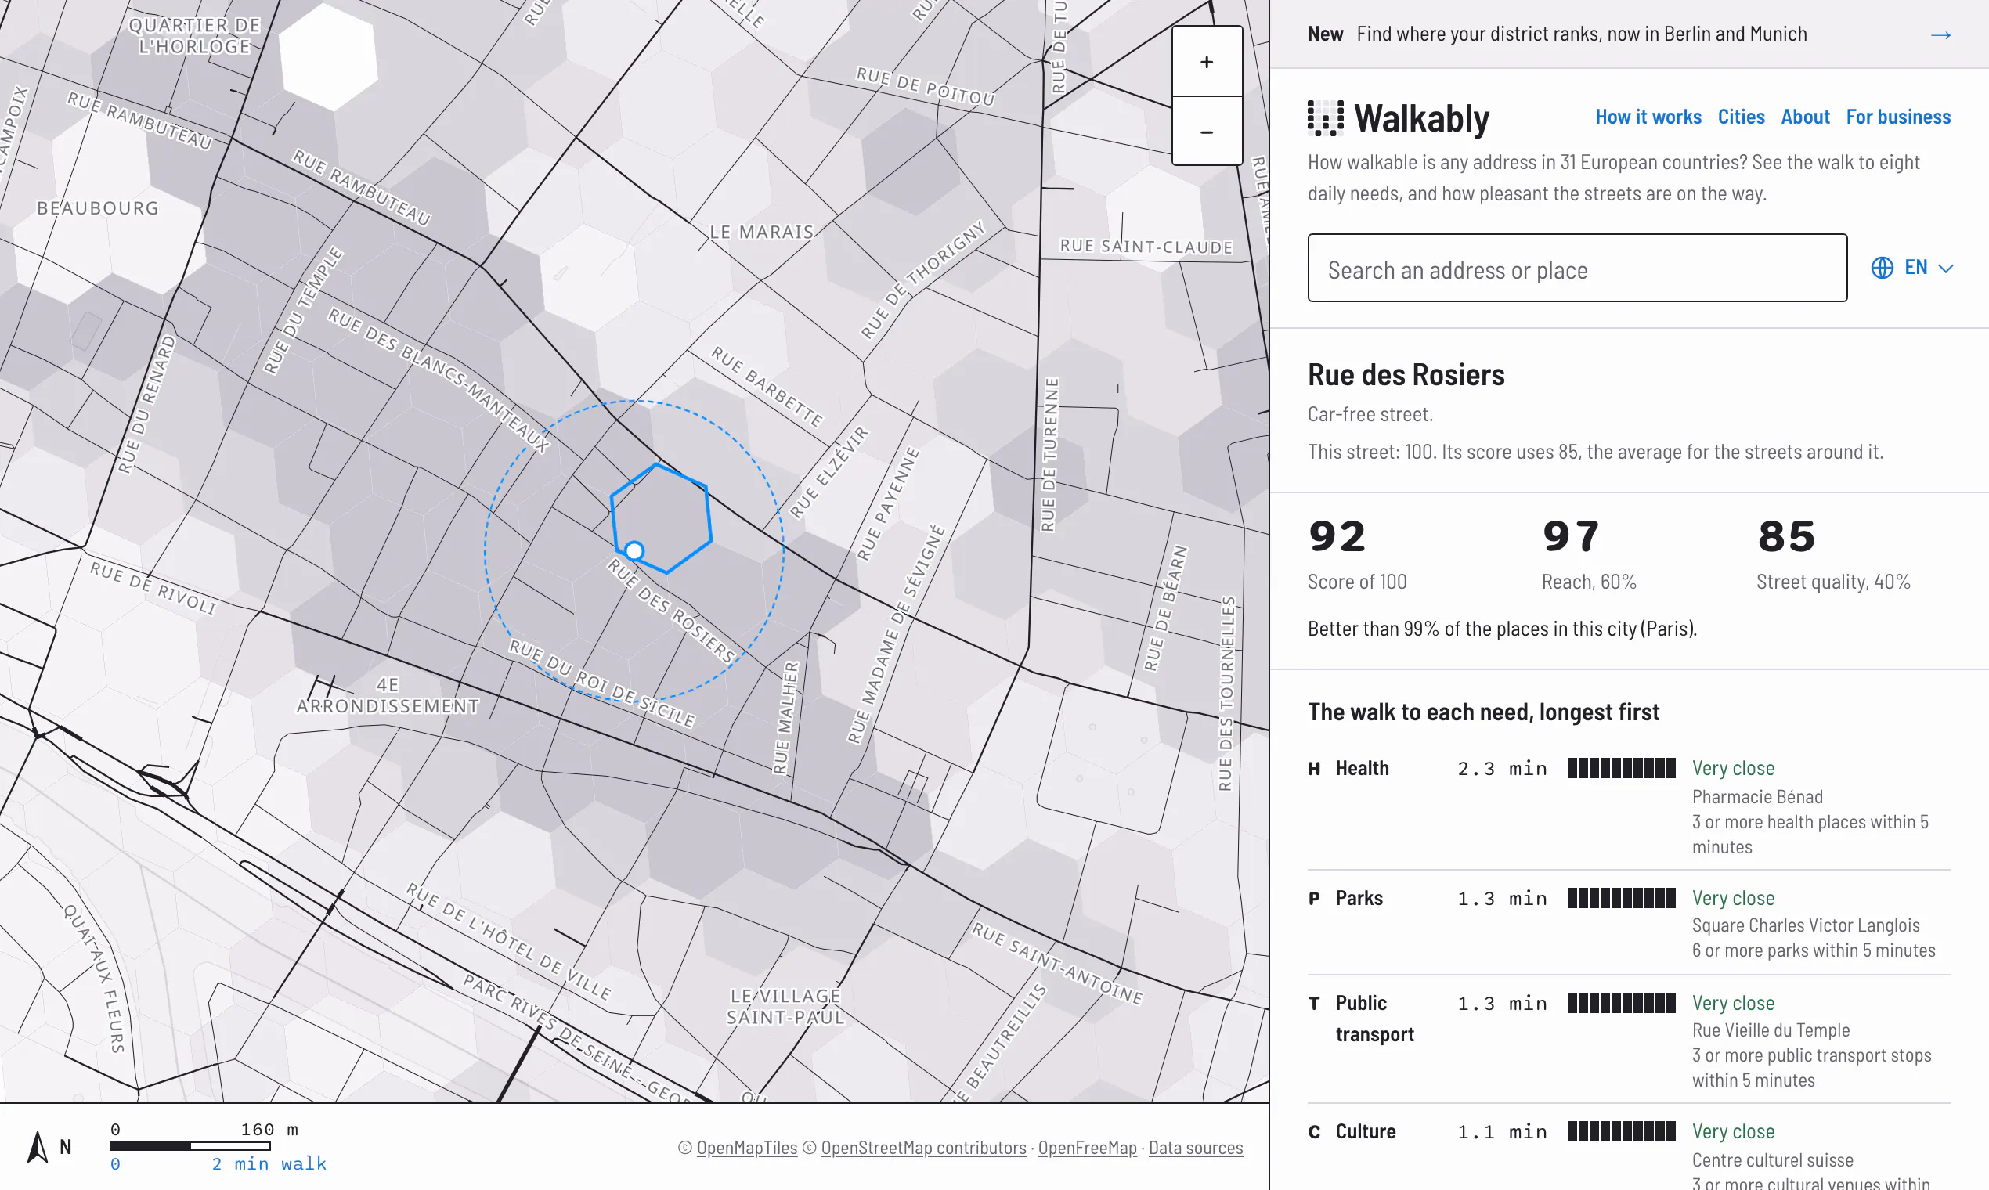Image resolution: width=1989 pixels, height=1190 pixels.
Task: Open the For business page
Action: coord(1897,117)
